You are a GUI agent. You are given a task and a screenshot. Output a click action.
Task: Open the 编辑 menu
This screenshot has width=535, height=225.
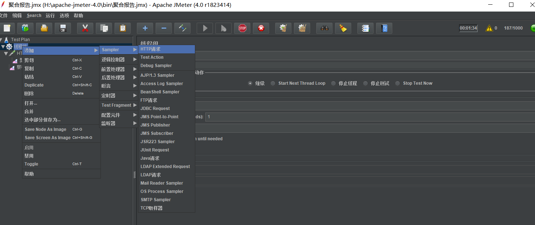tap(17, 16)
